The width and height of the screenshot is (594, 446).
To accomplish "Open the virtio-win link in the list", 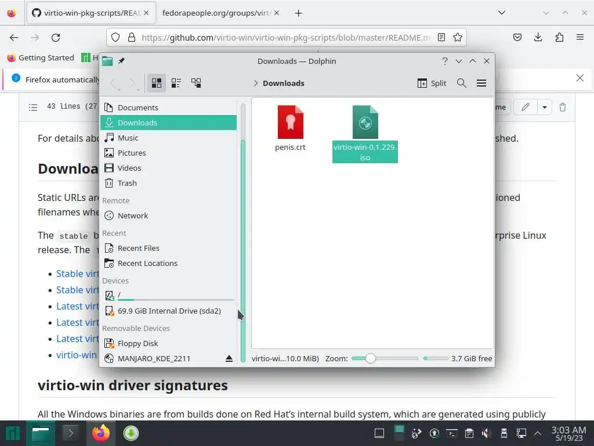I will (x=77, y=355).
